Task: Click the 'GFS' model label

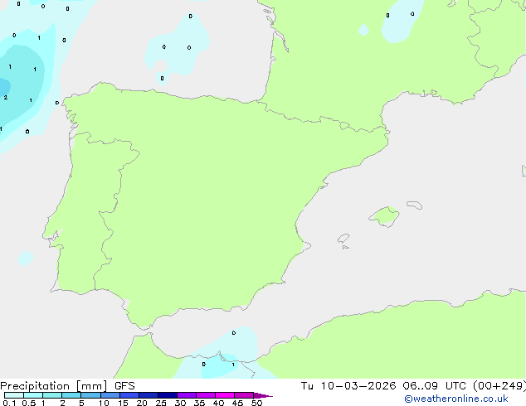Action: [124, 386]
